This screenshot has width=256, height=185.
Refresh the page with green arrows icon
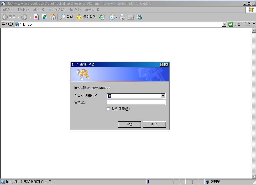(44, 17)
